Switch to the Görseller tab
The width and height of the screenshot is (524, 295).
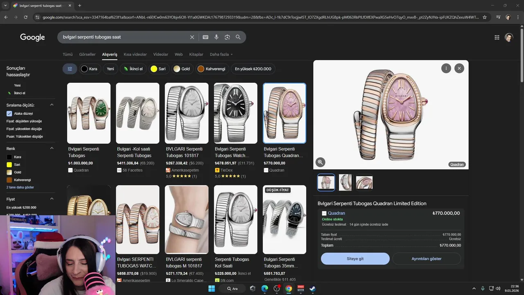pyautogui.click(x=87, y=54)
